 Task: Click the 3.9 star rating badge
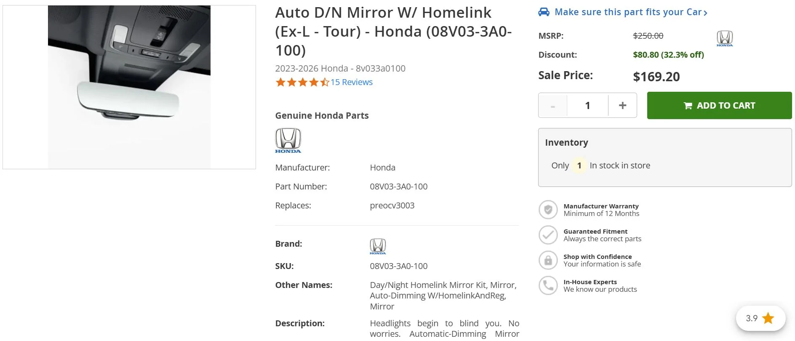click(760, 318)
